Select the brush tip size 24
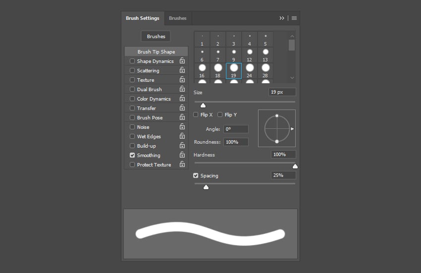This screenshot has height=273, width=421. point(250,71)
